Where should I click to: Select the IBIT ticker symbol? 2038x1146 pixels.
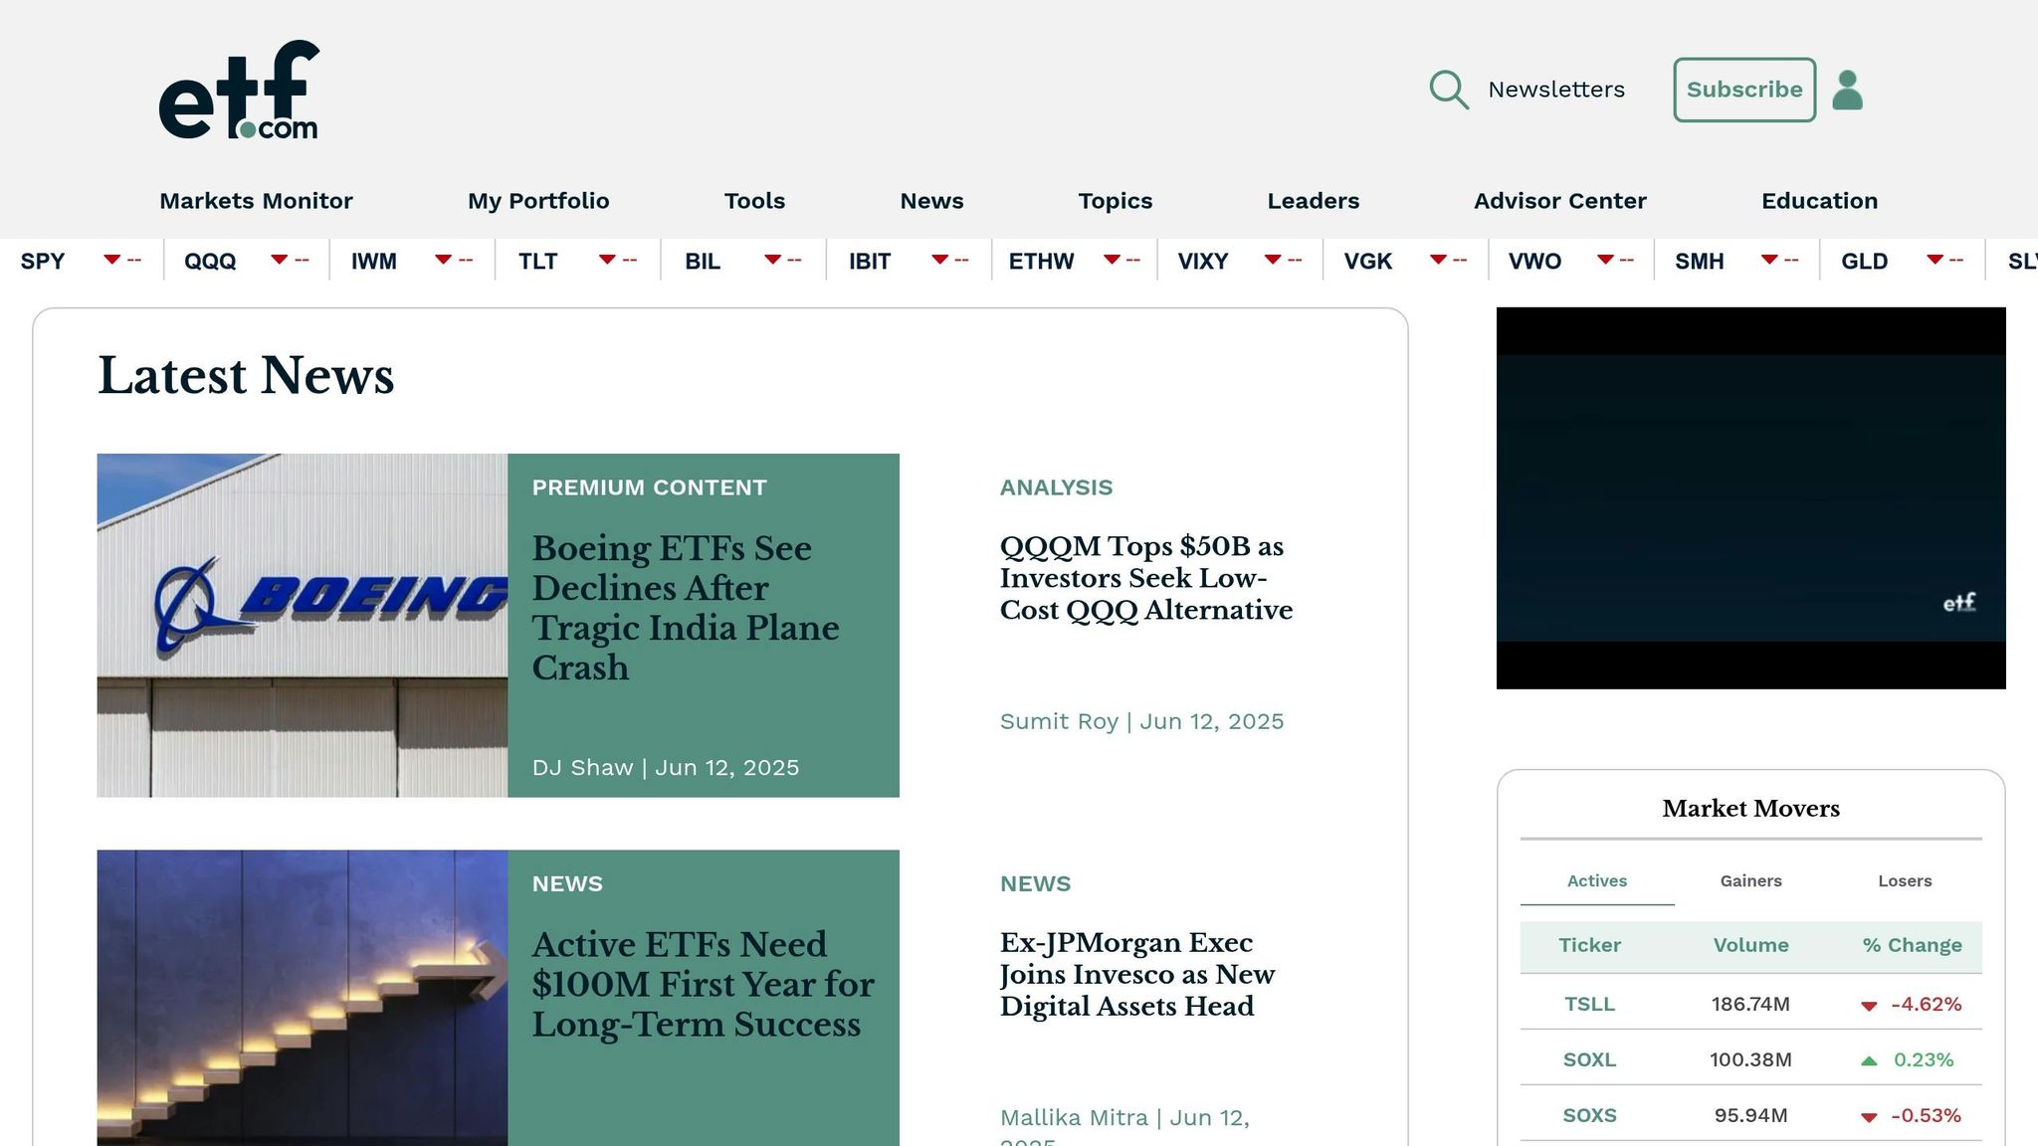tap(869, 261)
